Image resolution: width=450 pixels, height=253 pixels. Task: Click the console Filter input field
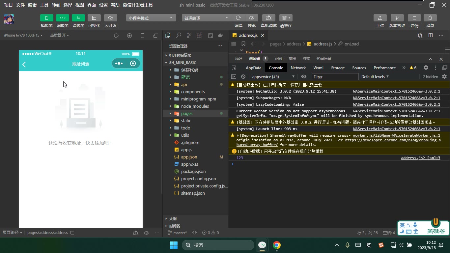[335, 77]
